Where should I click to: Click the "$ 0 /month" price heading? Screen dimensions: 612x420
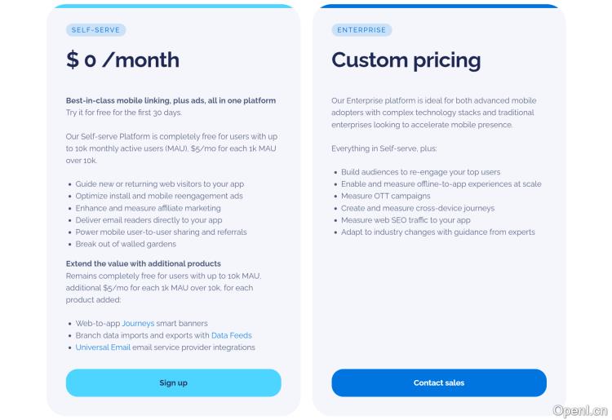122,60
